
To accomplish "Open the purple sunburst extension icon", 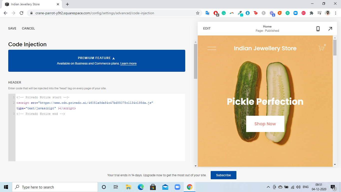I will click(272, 13).
